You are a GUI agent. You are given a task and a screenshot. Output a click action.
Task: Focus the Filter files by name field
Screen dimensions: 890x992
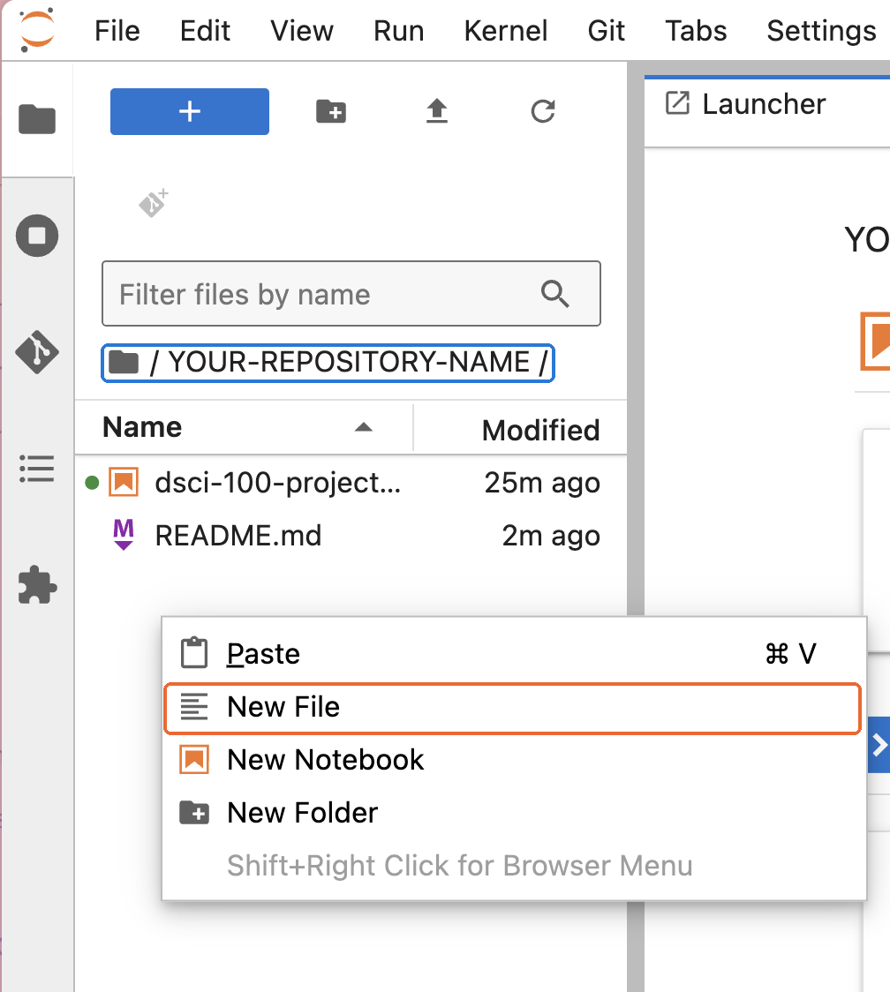coord(351,294)
